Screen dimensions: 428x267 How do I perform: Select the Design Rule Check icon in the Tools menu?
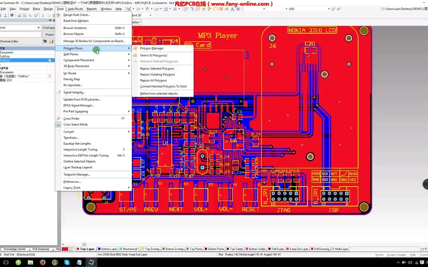(58, 15)
